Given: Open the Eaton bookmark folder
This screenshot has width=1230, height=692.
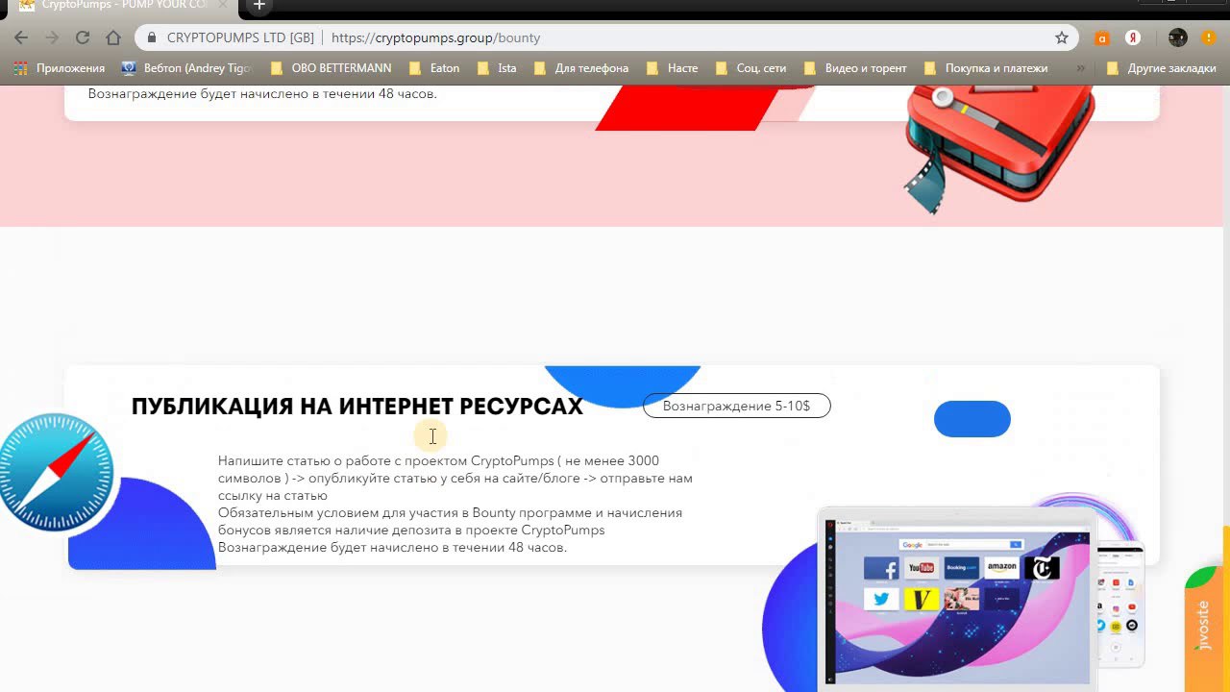Looking at the screenshot, I should pos(434,68).
